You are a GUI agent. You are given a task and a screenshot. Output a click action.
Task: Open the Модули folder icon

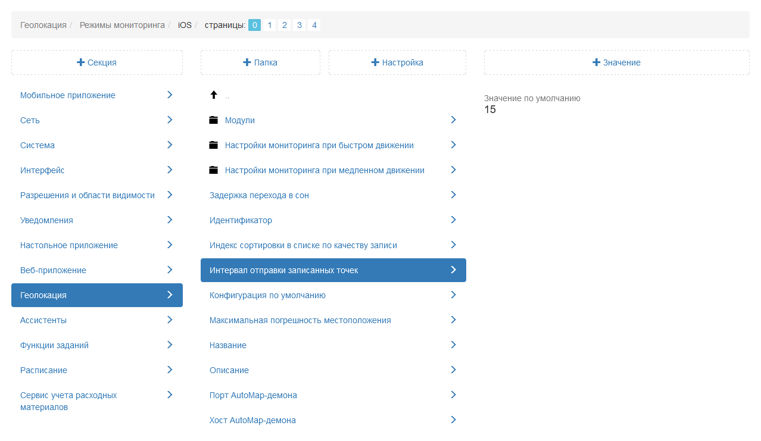[x=214, y=120]
